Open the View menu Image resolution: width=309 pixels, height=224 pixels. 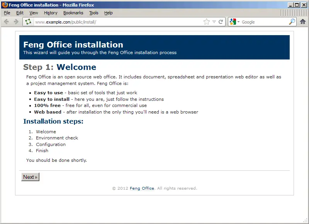pyautogui.click(x=34, y=13)
